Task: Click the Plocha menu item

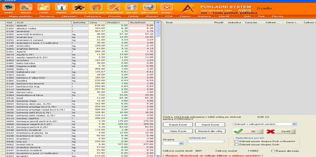Action: (x=277, y=16)
